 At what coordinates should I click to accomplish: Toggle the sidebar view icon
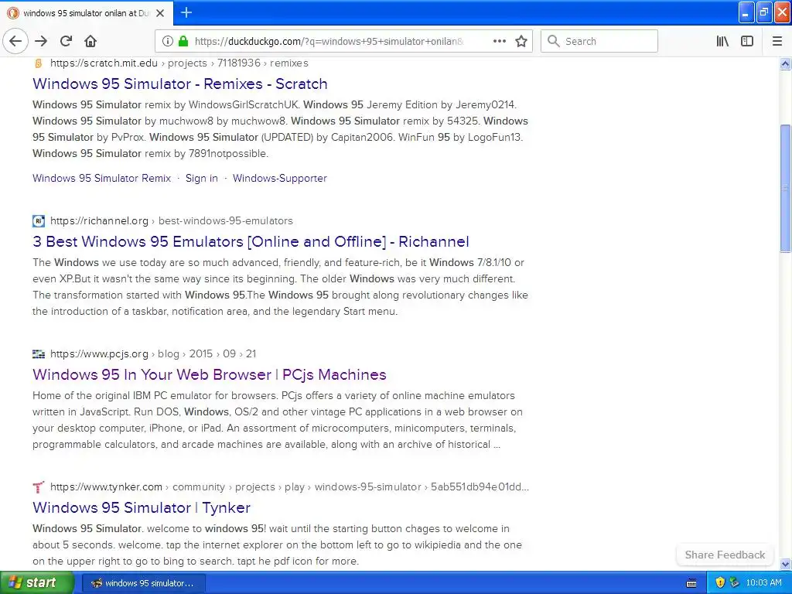point(747,42)
